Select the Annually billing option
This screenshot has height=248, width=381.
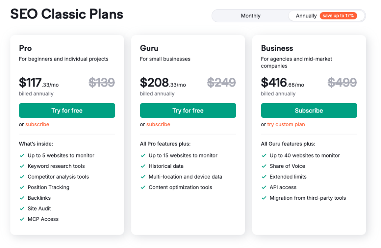tap(306, 16)
